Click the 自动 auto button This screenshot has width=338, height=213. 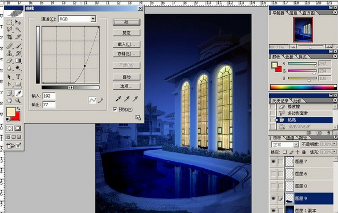coord(127,77)
